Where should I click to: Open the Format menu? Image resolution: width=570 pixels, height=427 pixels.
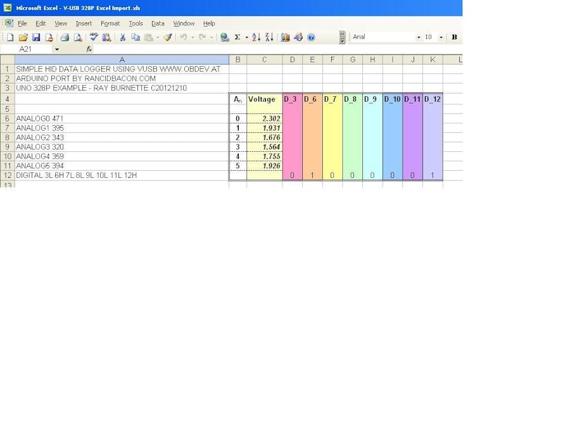(110, 23)
